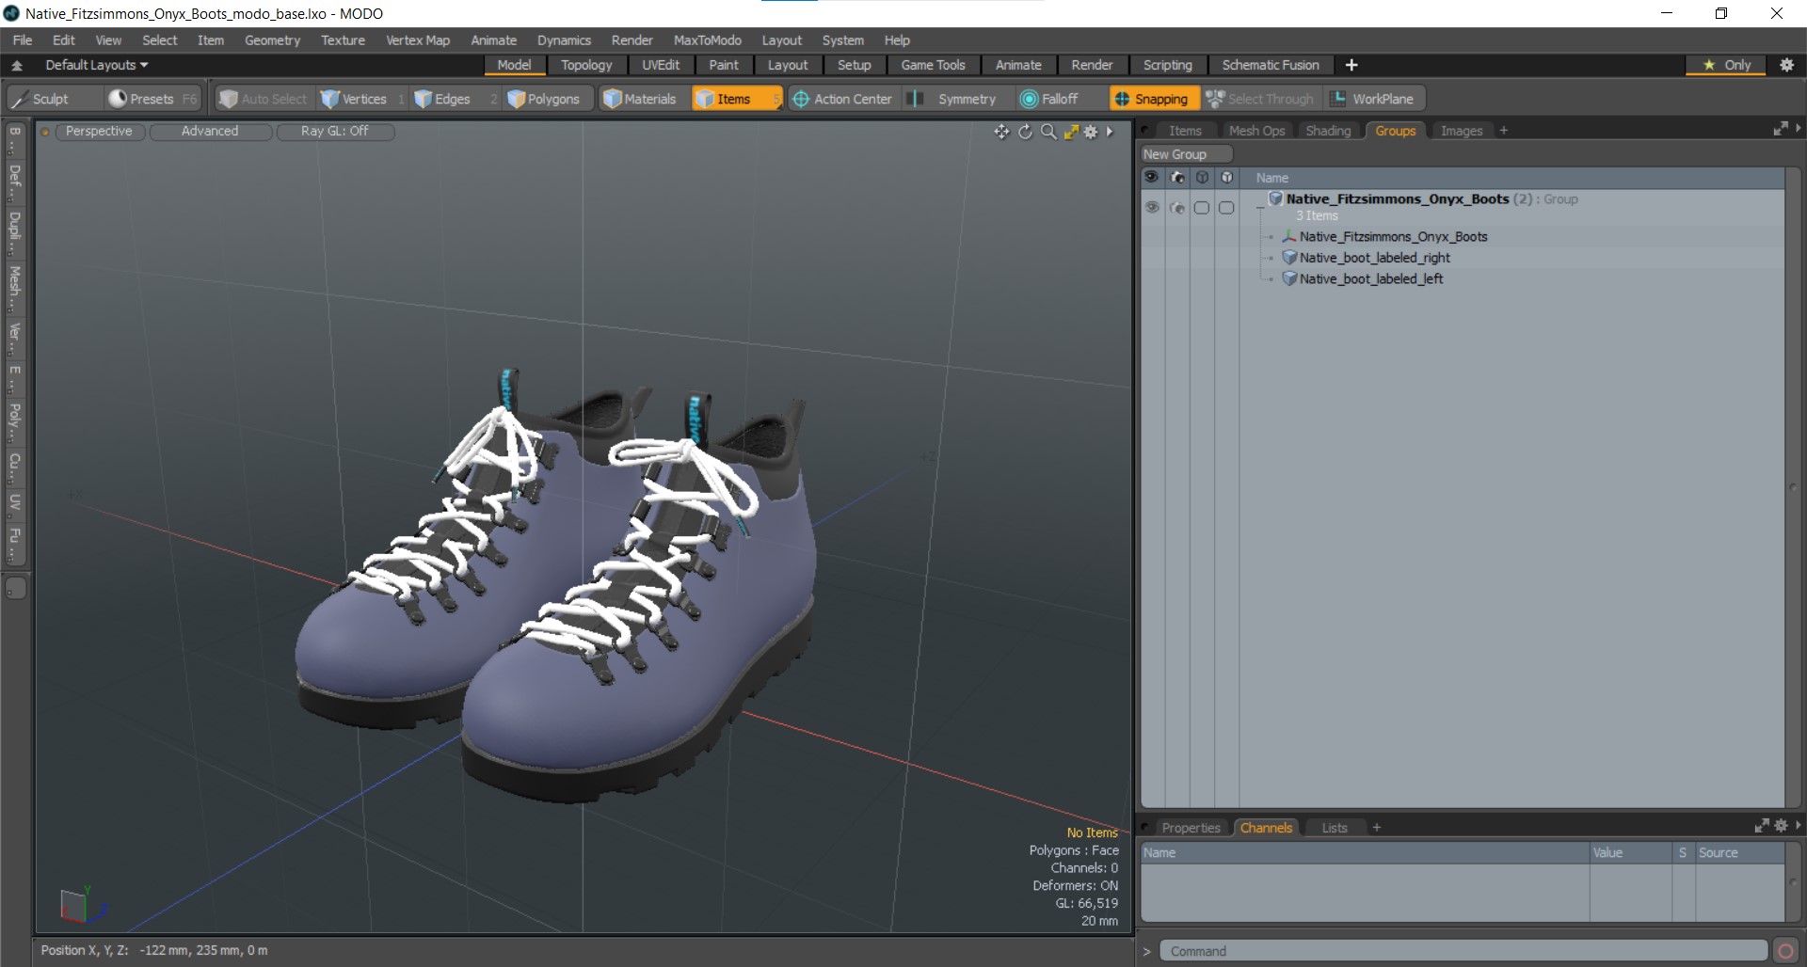Toggle render camera for the boots group

(x=1176, y=207)
